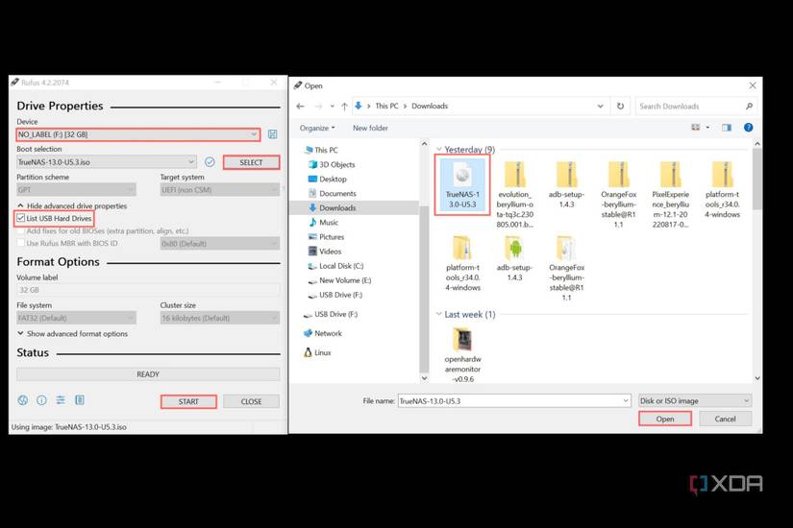Collapse Hide advanced drive properties

tap(72, 205)
